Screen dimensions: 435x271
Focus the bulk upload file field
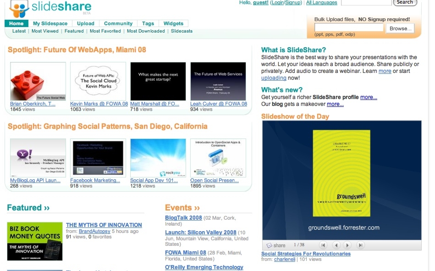pyautogui.click(x=349, y=28)
